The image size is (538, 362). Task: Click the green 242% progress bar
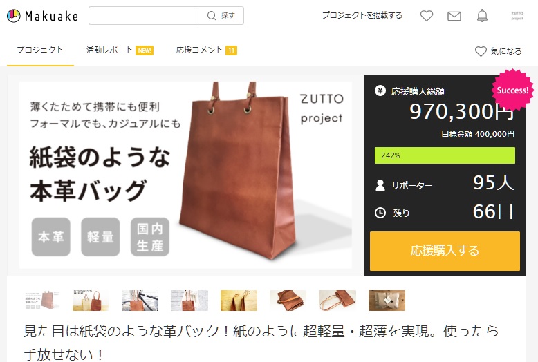pyautogui.click(x=445, y=155)
